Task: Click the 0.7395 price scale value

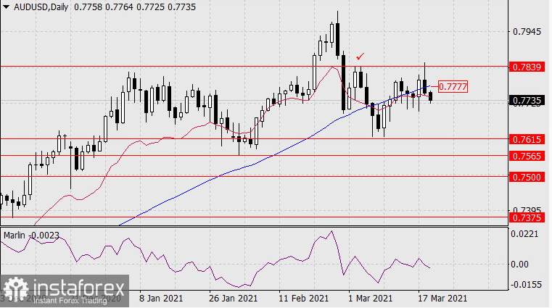Action: [x=527, y=210]
